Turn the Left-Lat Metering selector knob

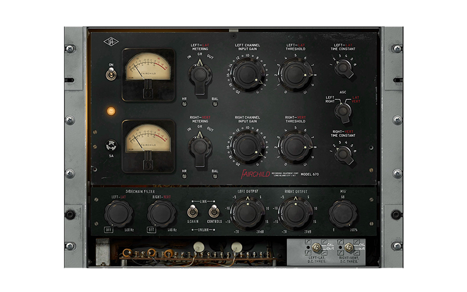click(200, 76)
